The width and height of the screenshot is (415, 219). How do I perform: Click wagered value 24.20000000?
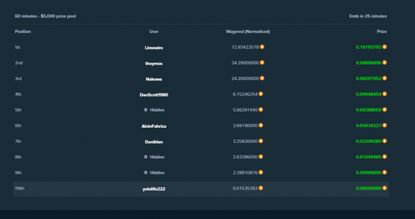click(245, 78)
